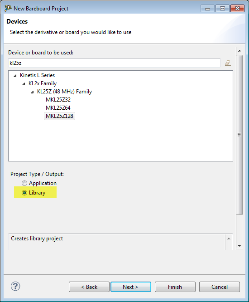The width and height of the screenshot is (249, 302).
Task: Click the KL25Z (48 MHz) Family label
Action: 64,92
